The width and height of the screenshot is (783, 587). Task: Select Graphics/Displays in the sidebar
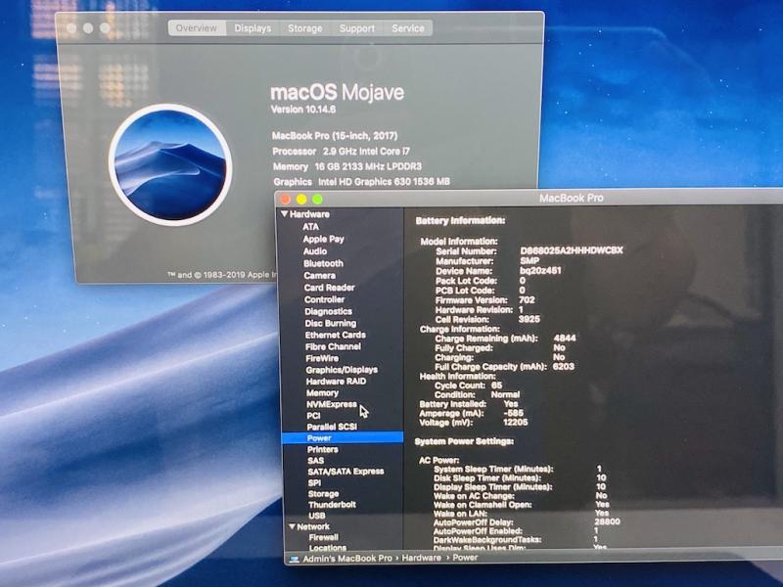pos(342,370)
